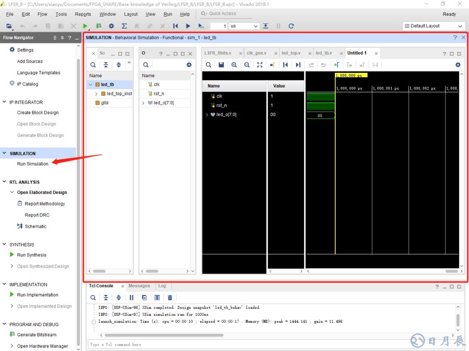
Task: Collapse the led_tb scope tree node
Action: 90,85
